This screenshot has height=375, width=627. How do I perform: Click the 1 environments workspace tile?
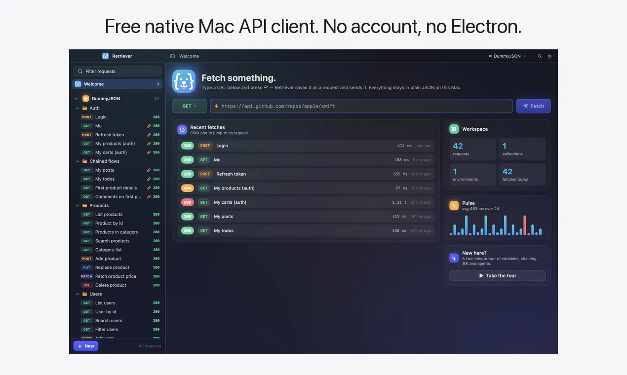(x=473, y=175)
